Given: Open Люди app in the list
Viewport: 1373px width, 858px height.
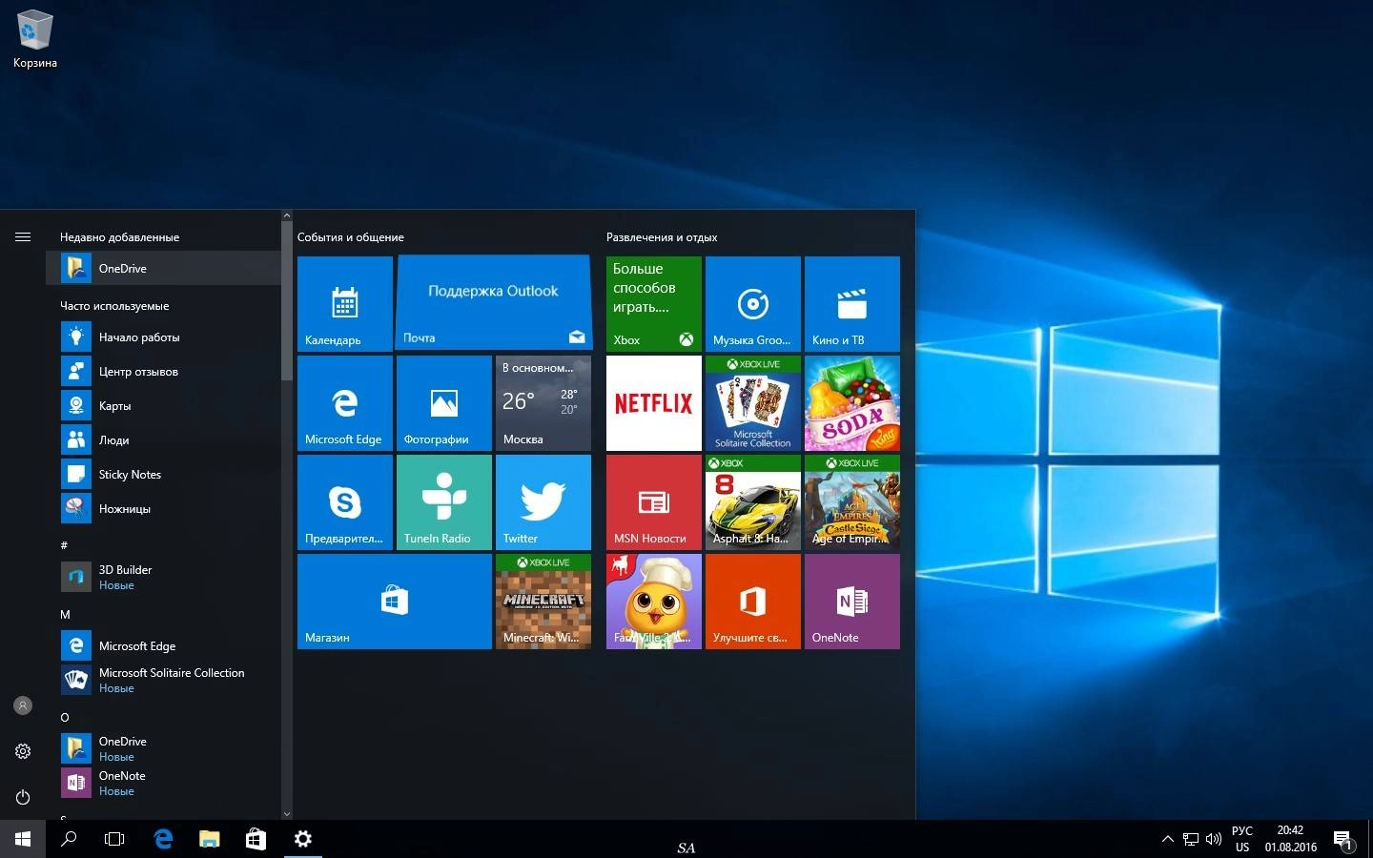Looking at the screenshot, I should (x=163, y=439).
